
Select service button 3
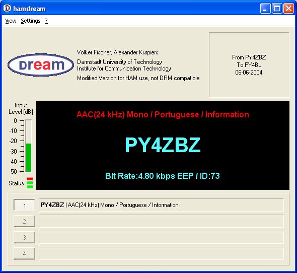pos(24,237)
